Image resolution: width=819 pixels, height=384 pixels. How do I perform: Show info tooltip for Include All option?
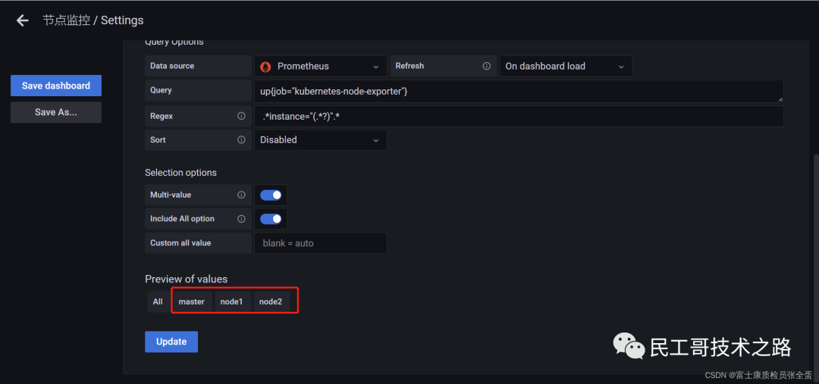241,219
